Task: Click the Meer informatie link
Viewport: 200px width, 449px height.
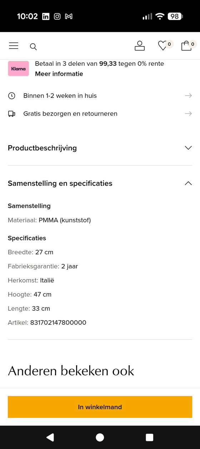Action: coord(59,74)
